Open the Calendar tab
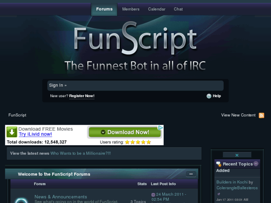The height and width of the screenshot is (203, 271). pos(157,9)
